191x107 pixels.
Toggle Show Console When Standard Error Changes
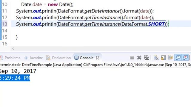pyautogui.click(x=185, y=57)
